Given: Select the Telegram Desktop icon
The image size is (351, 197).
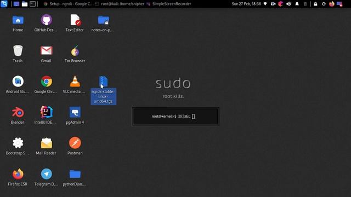Looking at the screenshot, I should (46, 177).
